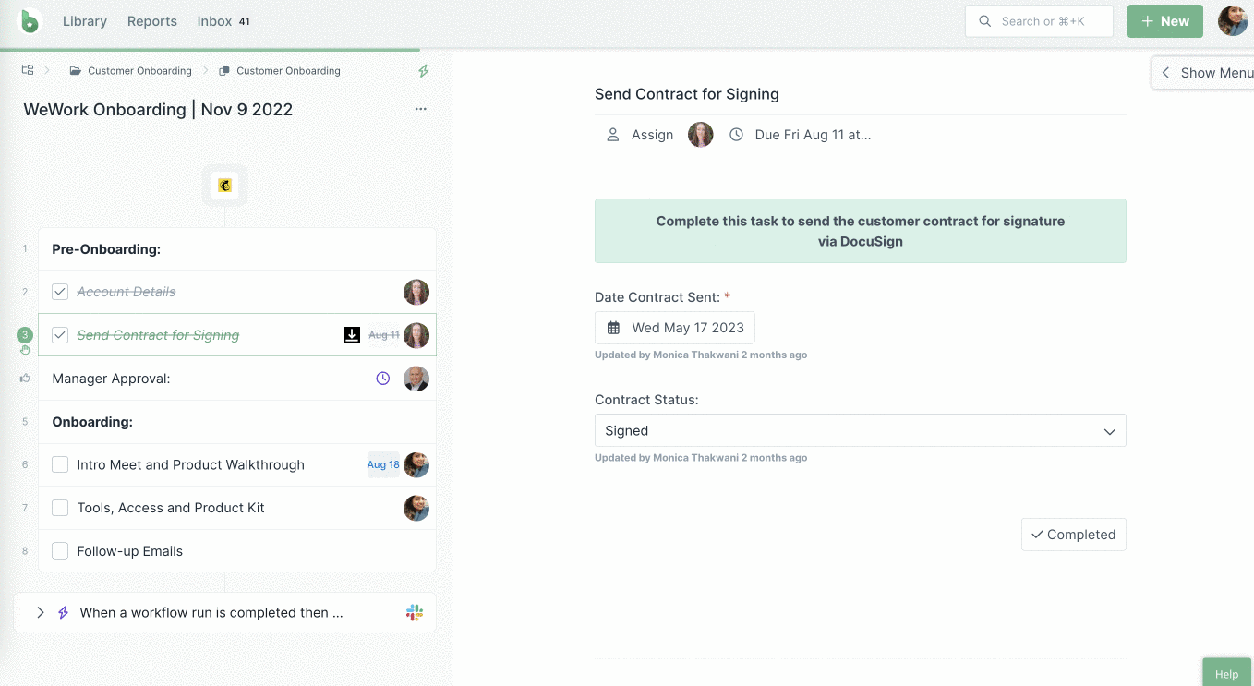Image resolution: width=1254 pixels, height=686 pixels.
Task: Click the person icon next to Assign
Action: click(x=612, y=135)
